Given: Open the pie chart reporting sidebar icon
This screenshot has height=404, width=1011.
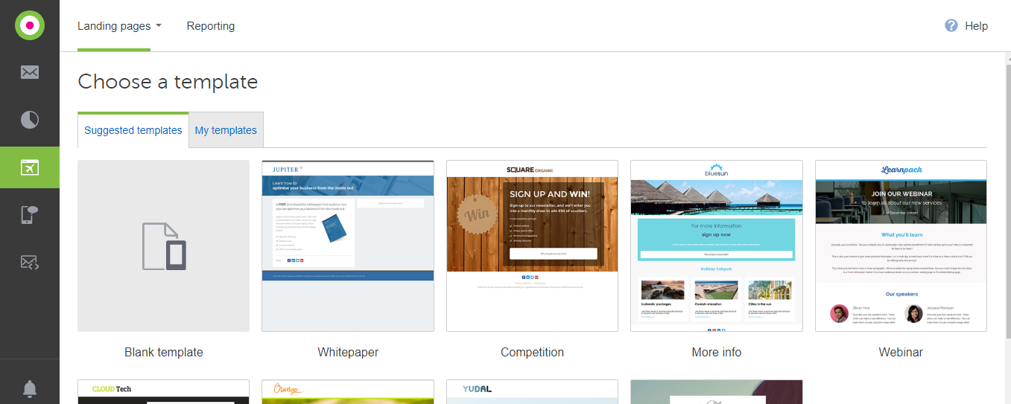Looking at the screenshot, I should tap(30, 120).
